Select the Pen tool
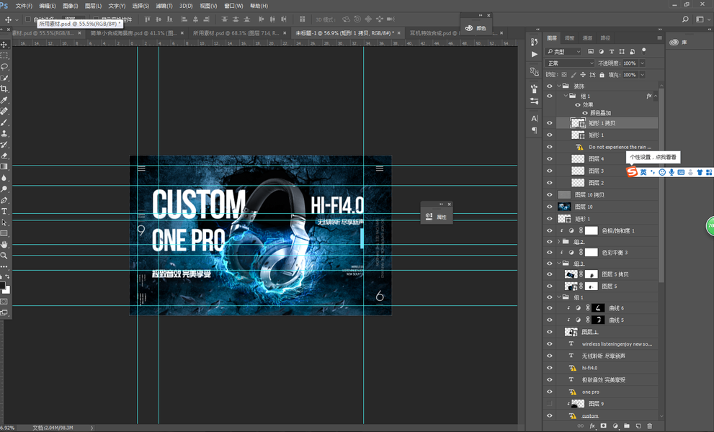Image resolution: width=714 pixels, height=432 pixels. coord(4,200)
